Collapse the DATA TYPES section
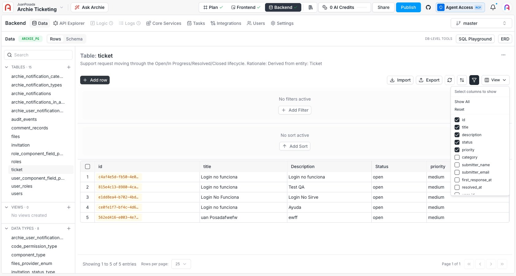 [x=6, y=228]
